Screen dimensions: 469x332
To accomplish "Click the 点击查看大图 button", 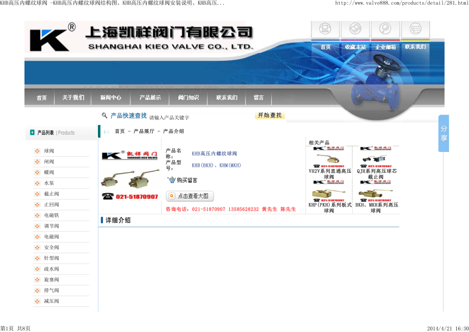I will point(190,196).
